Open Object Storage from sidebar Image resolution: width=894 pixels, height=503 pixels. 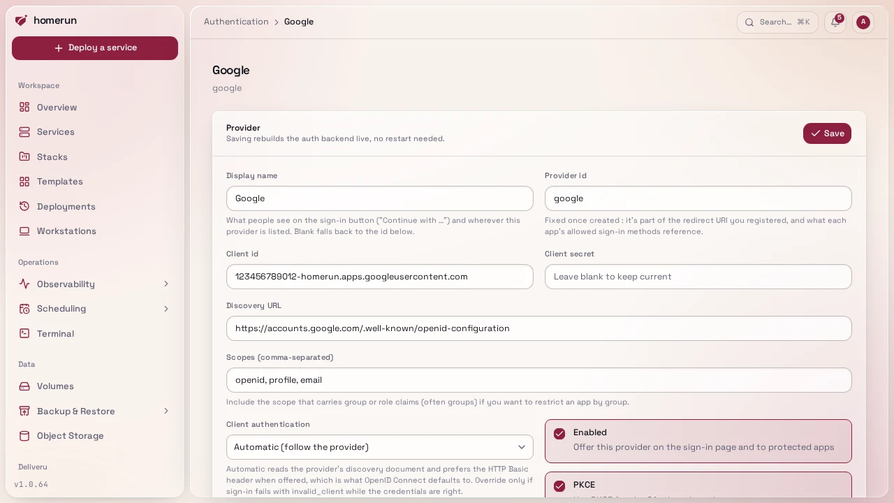pos(95,436)
